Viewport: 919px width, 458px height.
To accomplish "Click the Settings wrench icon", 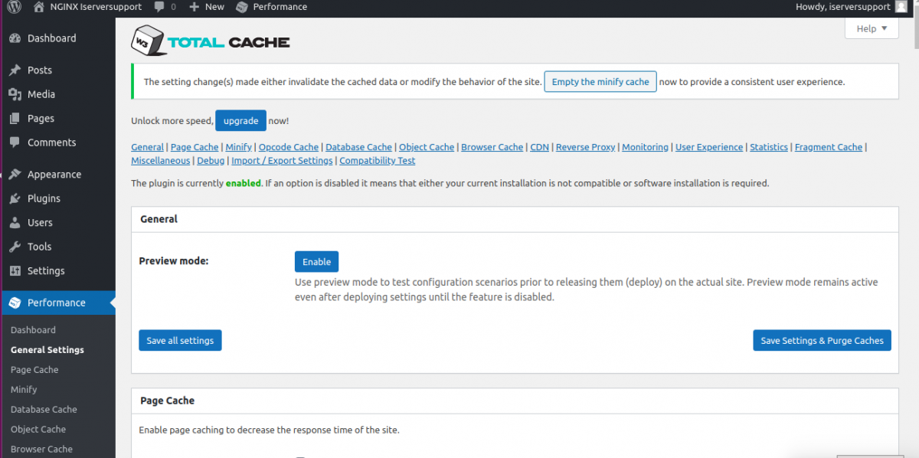I will click(17, 270).
